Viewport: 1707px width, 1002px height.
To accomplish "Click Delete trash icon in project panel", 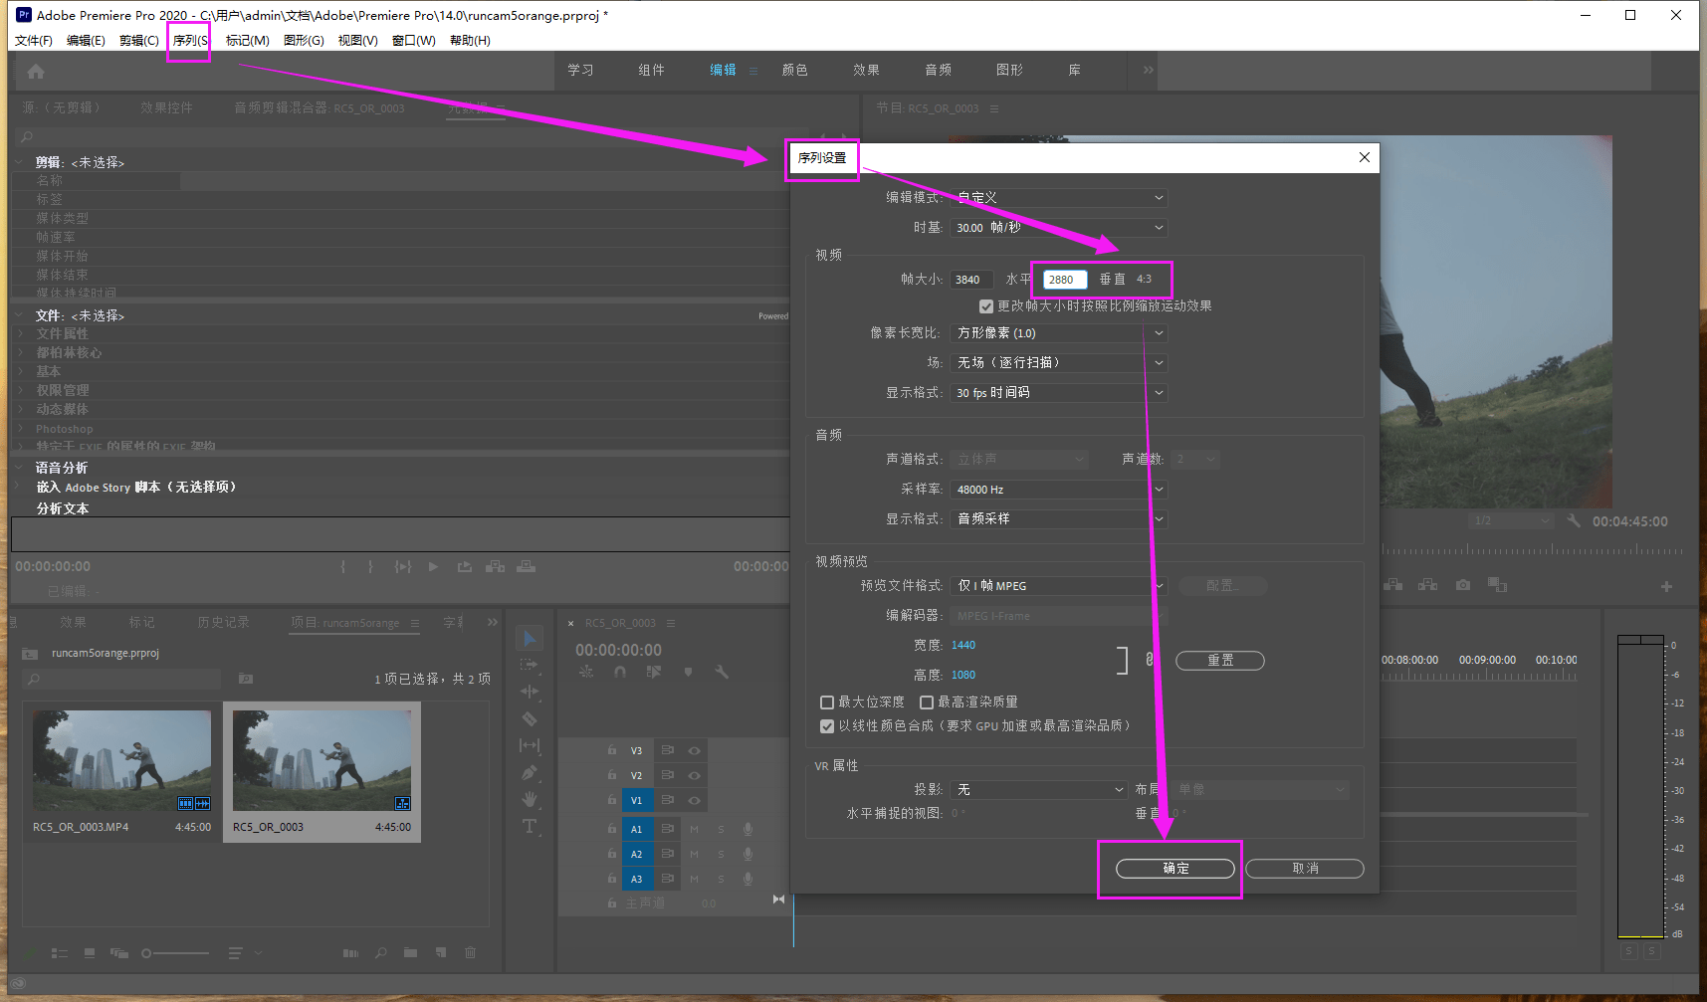I will tap(470, 953).
